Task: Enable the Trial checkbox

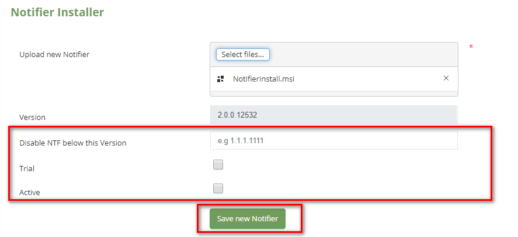Action: coord(218,165)
